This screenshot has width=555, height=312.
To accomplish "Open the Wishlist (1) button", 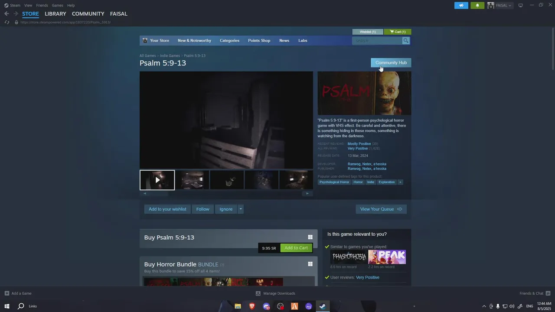I will [368, 32].
